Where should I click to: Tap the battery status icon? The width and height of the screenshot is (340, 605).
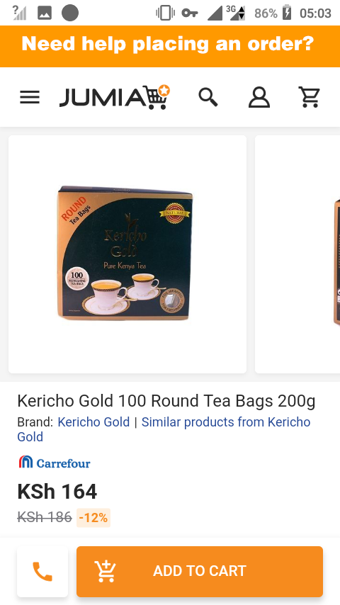(287, 13)
